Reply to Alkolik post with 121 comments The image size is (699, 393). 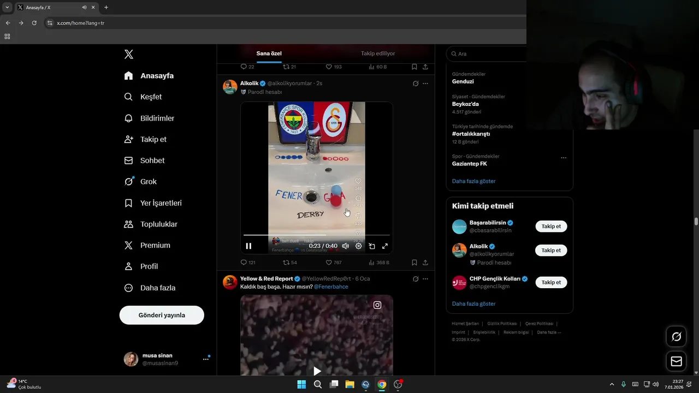(x=248, y=263)
